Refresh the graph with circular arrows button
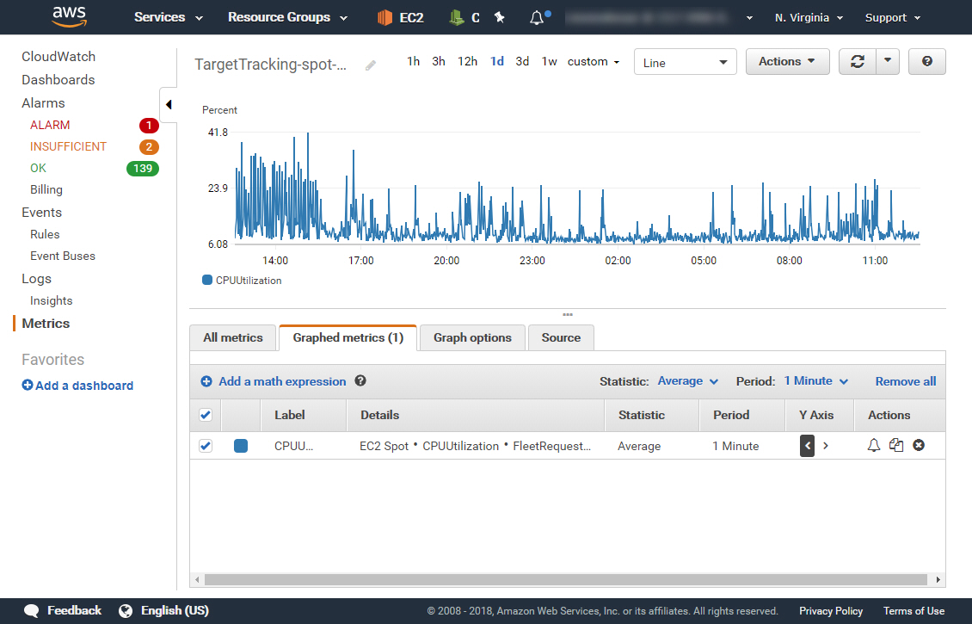The width and height of the screenshot is (972, 624). pos(858,61)
